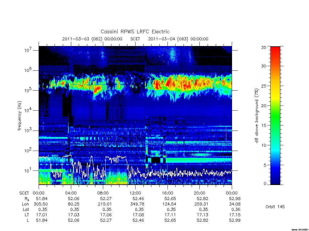The height and width of the screenshot is (231, 309).
Task: Click the Rs row value "52.98"
Action: coord(235,199)
